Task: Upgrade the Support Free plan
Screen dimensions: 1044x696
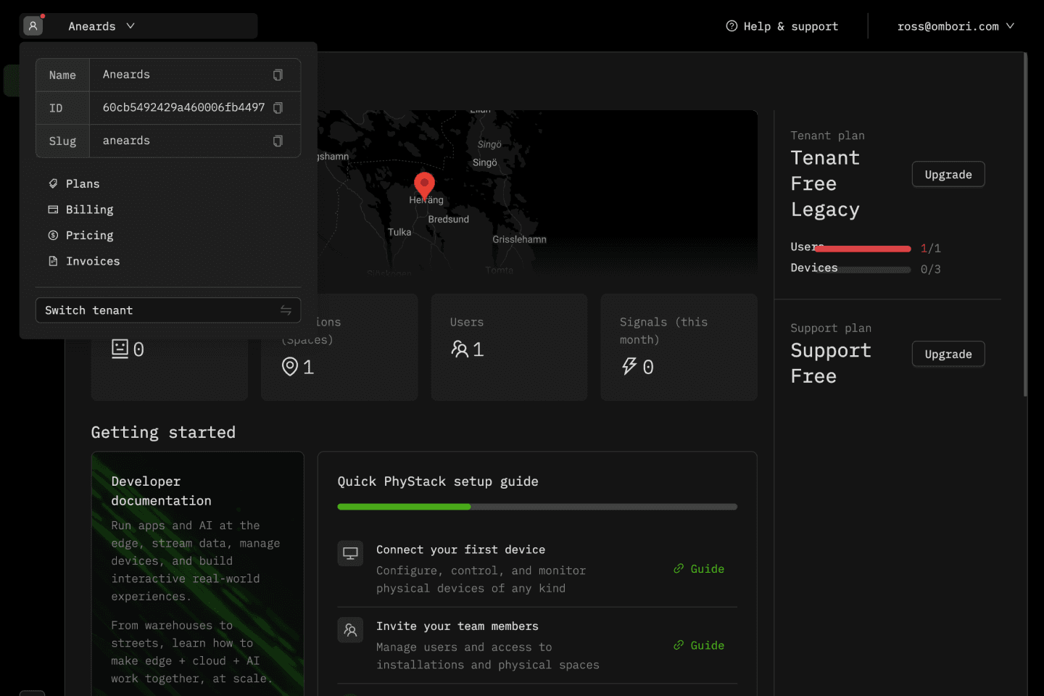Action: tap(948, 355)
